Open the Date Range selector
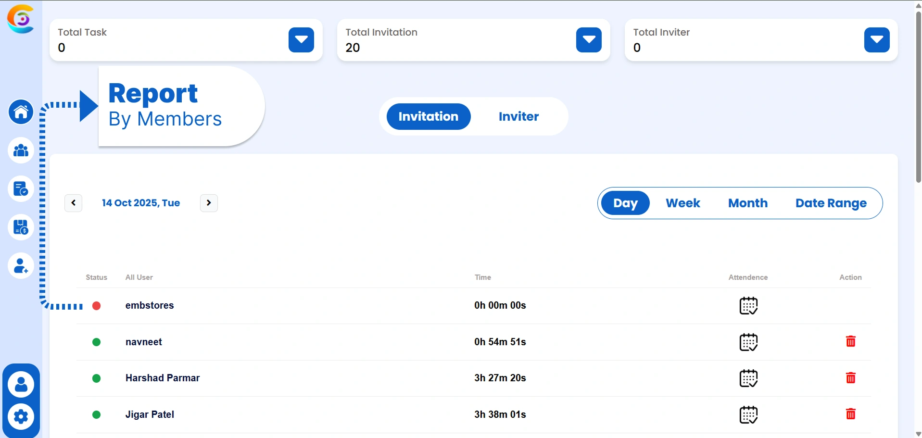 (831, 203)
